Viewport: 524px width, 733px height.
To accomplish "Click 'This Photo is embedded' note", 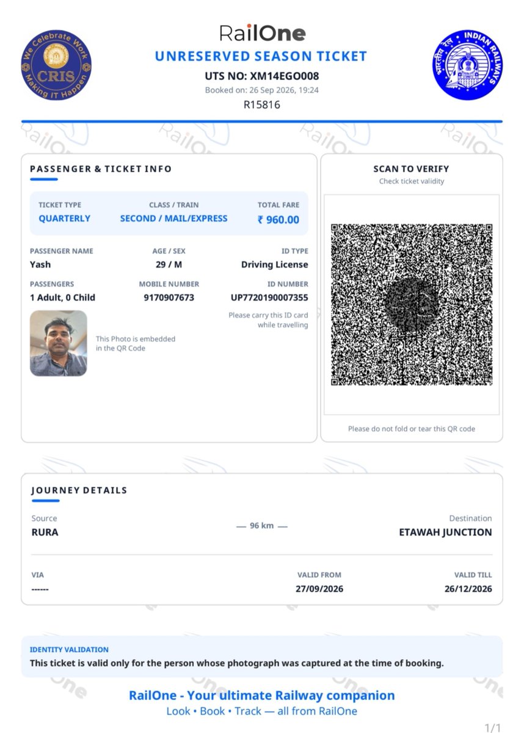I will click(x=136, y=343).
